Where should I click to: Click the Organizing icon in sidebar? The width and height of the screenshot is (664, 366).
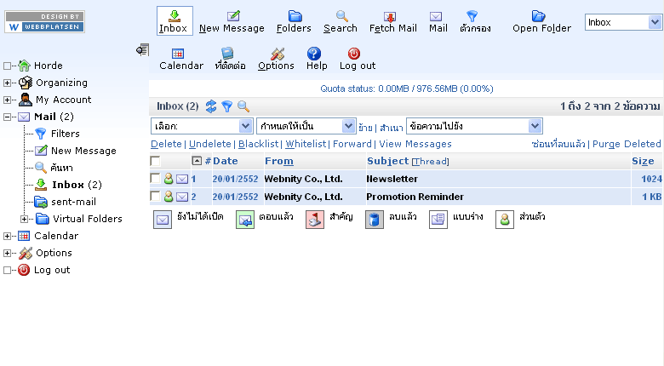(x=26, y=83)
